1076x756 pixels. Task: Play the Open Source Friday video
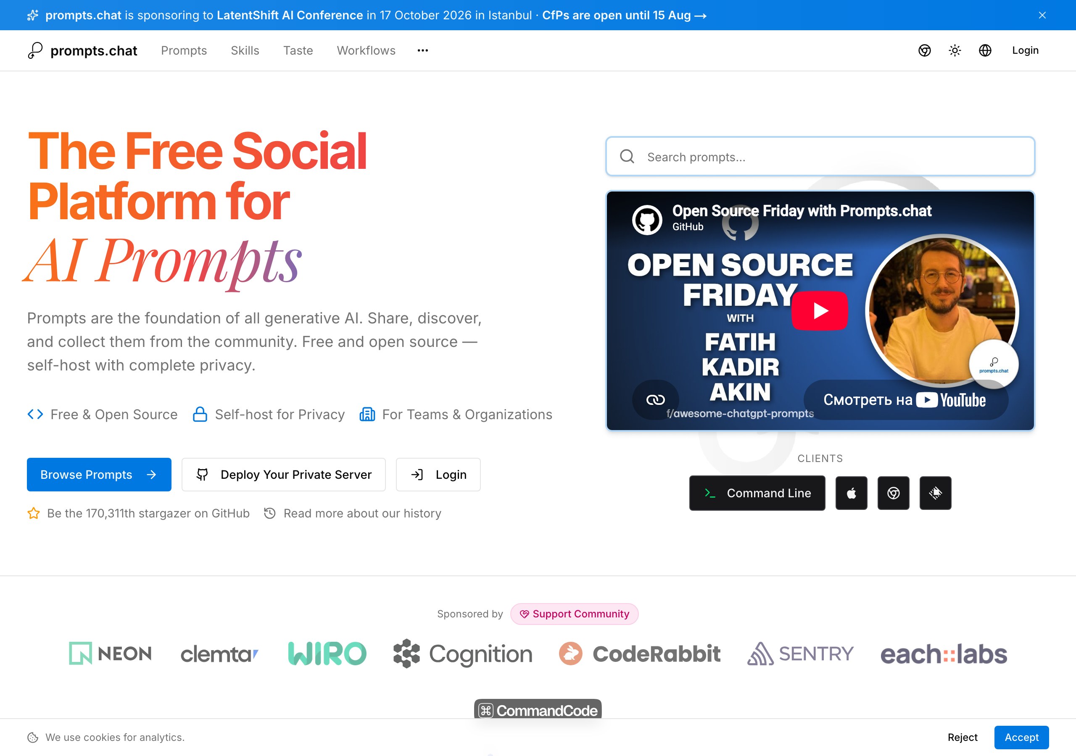pos(820,310)
